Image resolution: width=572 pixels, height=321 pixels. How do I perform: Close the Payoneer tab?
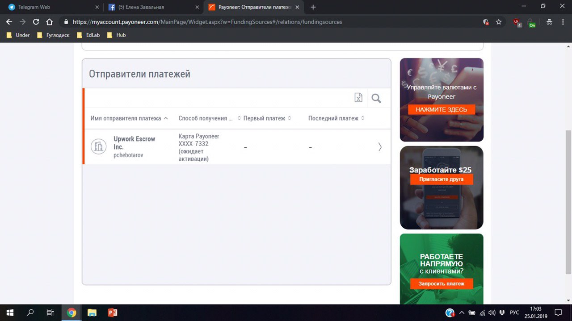coord(297,7)
